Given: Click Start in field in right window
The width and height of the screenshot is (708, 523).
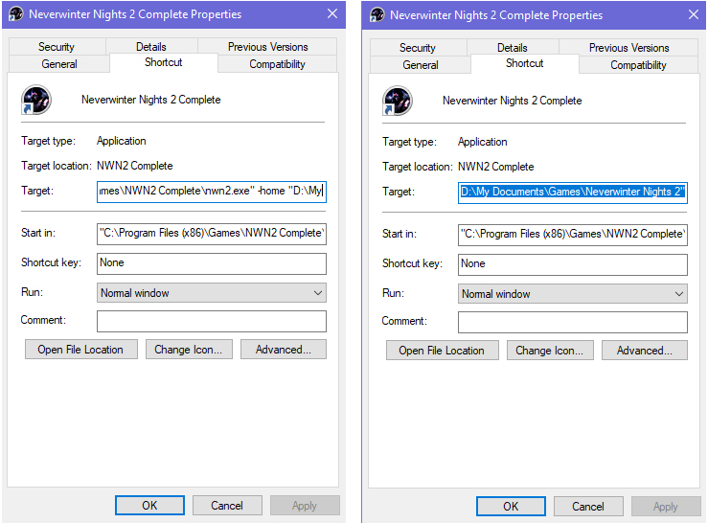Looking at the screenshot, I should [x=573, y=235].
